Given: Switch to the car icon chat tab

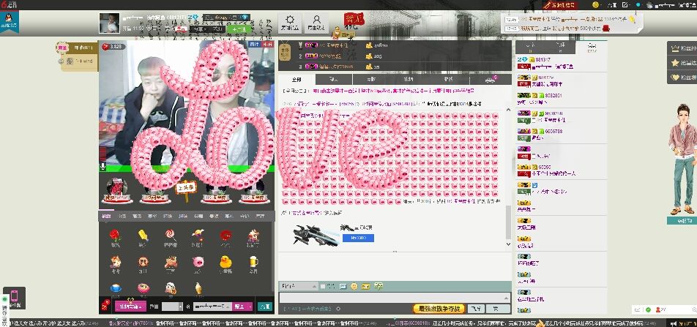Looking at the screenshot, I should coord(490,79).
